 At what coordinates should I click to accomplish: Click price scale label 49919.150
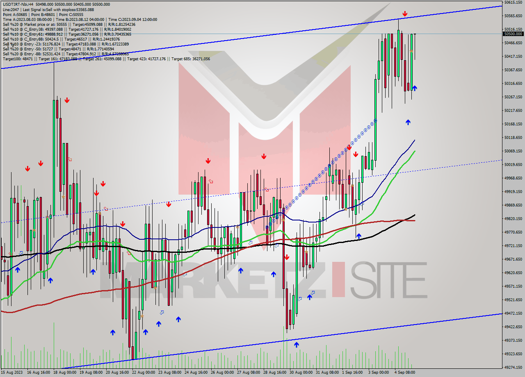[513, 191]
